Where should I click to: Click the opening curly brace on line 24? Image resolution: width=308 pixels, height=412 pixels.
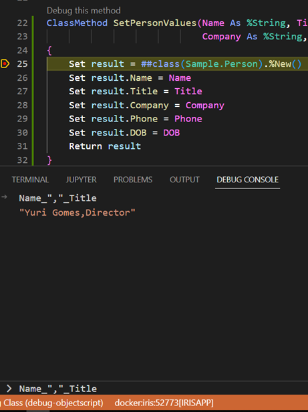click(49, 50)
